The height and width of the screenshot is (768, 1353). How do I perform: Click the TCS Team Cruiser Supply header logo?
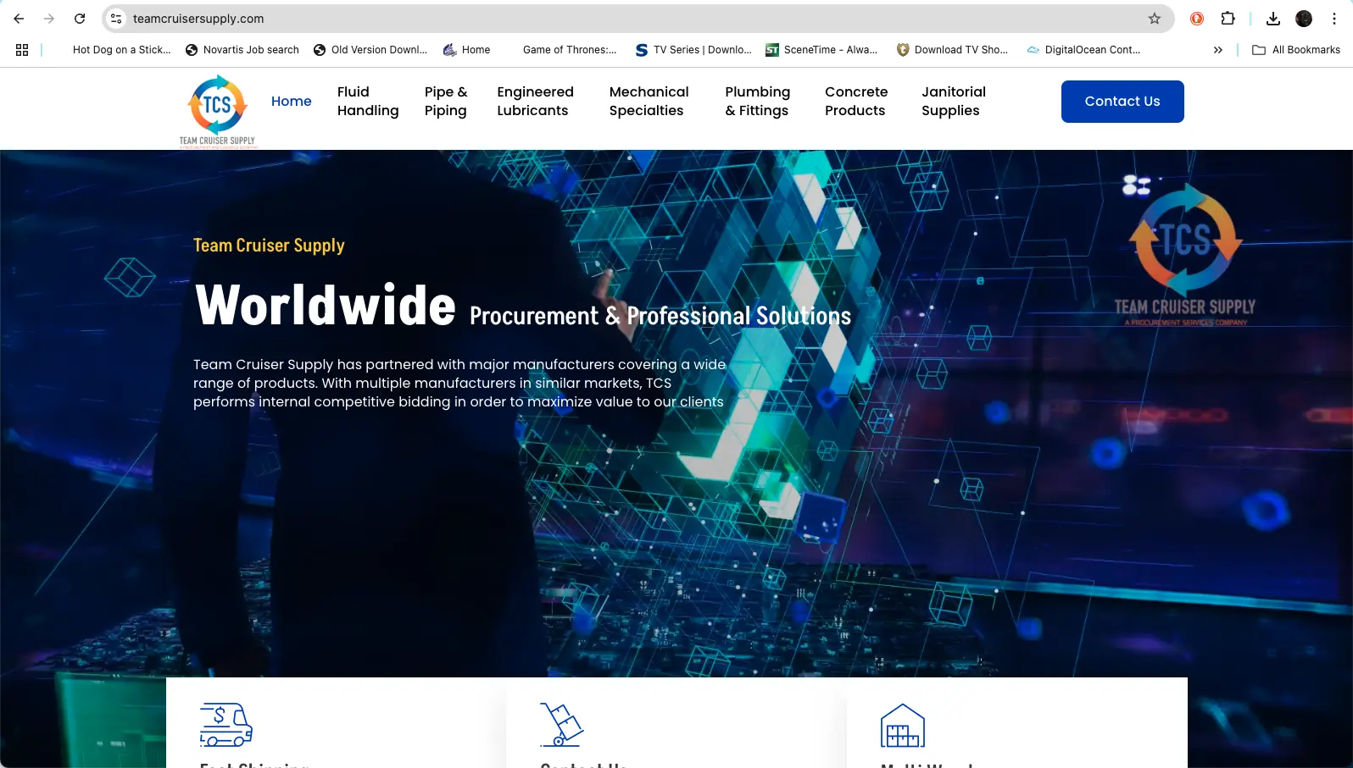[217, 110]
